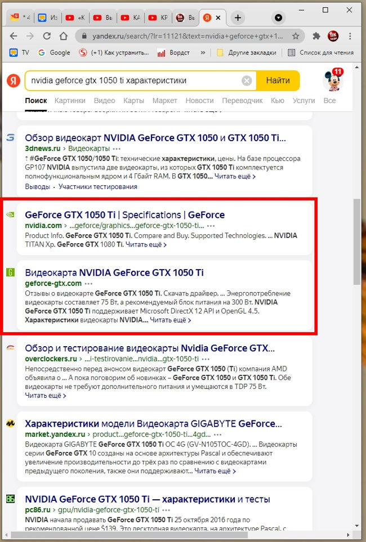Open the 'Как устранить' bookmark
The image size is (366, 542).
pyautogui.click(x=114, y=52)
